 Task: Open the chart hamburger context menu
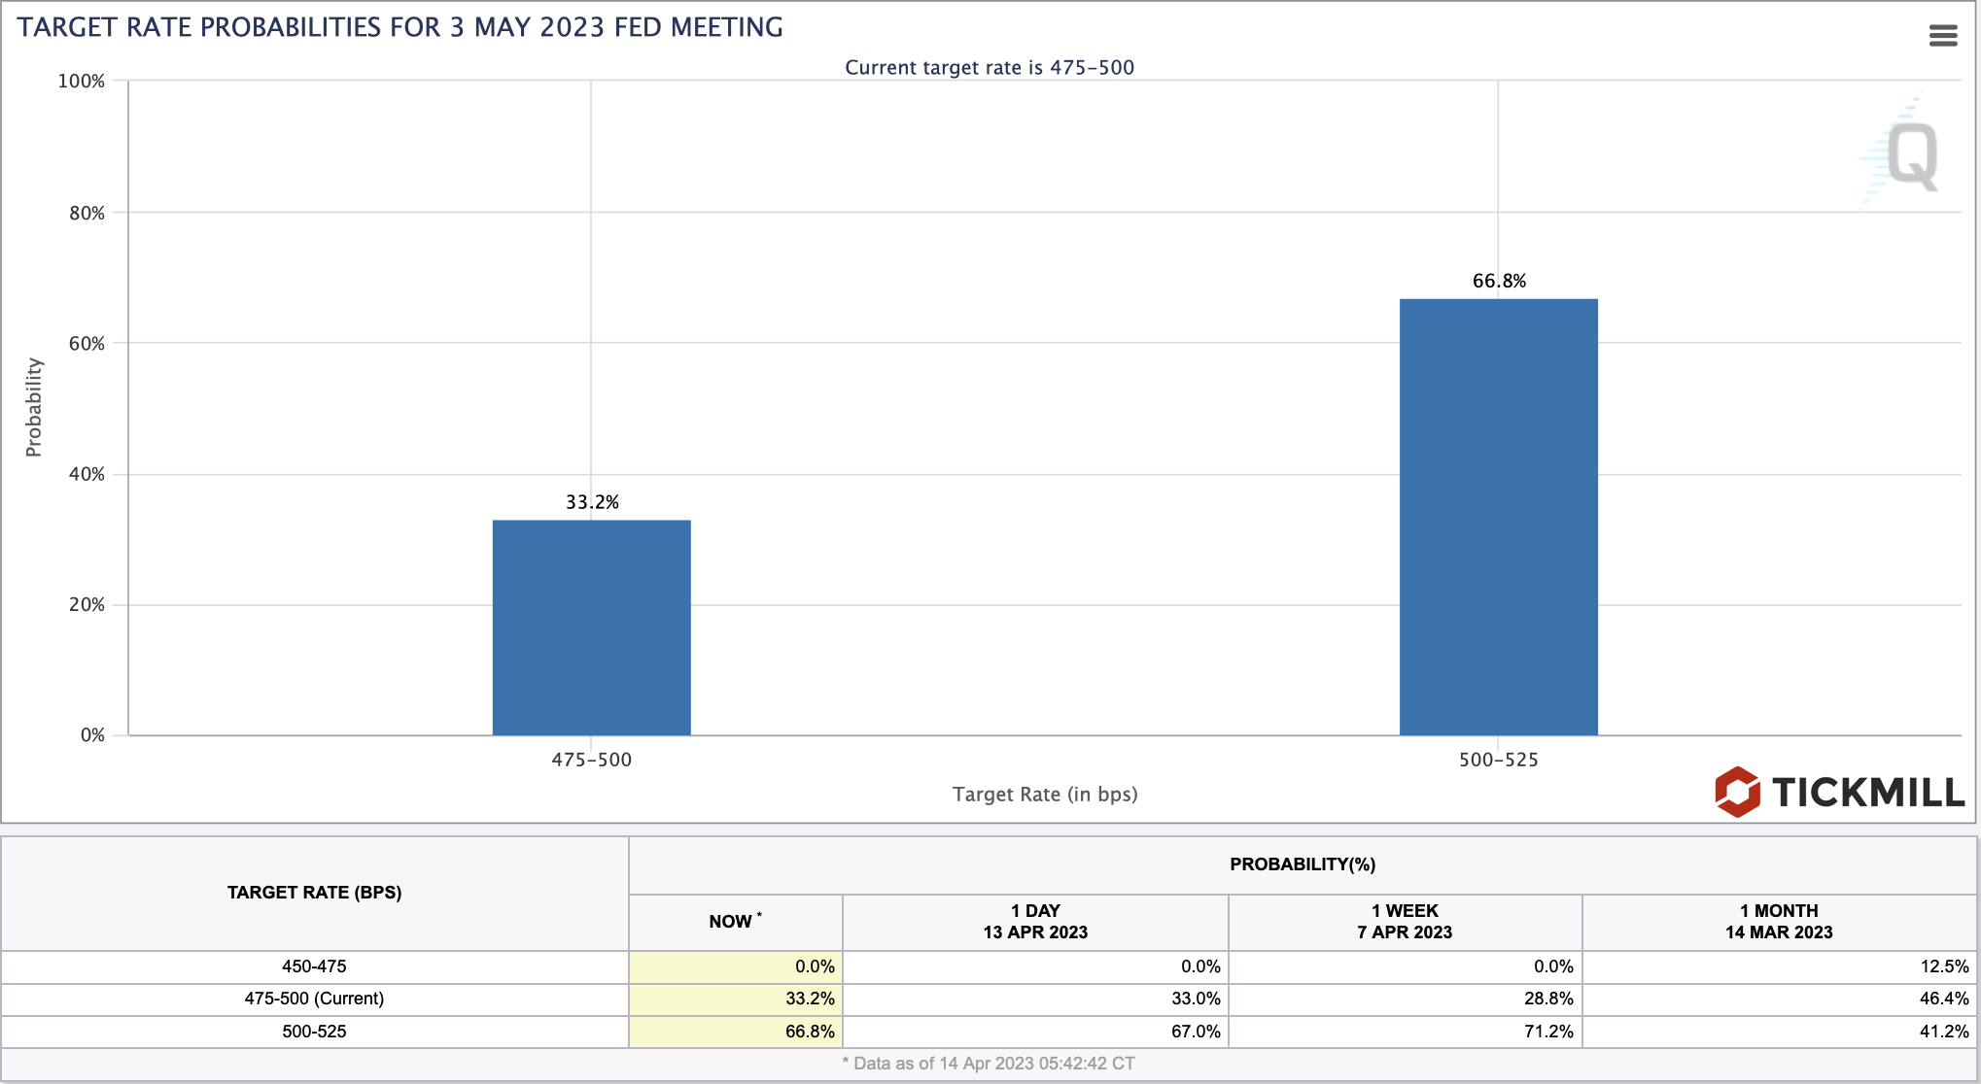click(x=1942, y=36)
